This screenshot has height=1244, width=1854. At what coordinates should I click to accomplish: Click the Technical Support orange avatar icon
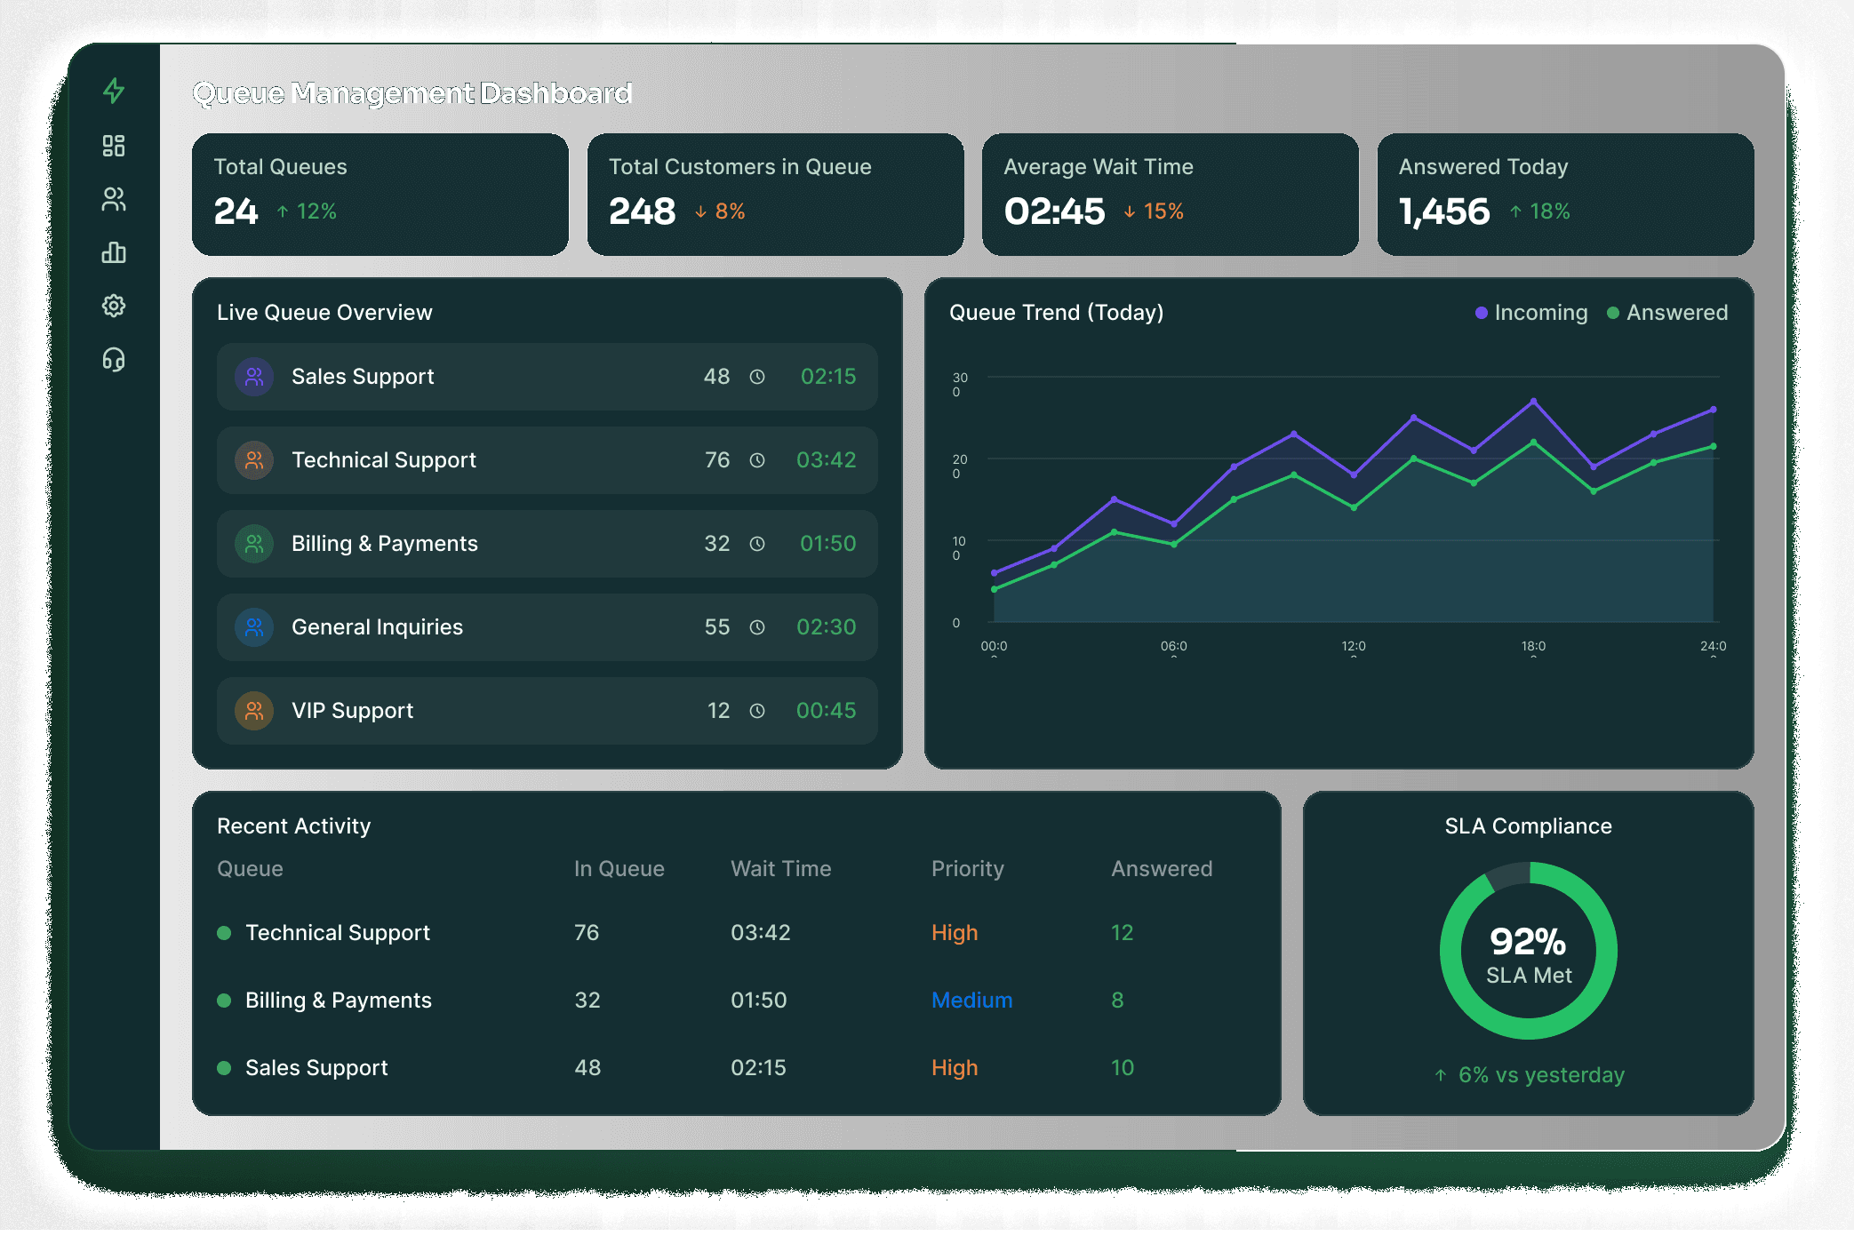coord(254,460)
